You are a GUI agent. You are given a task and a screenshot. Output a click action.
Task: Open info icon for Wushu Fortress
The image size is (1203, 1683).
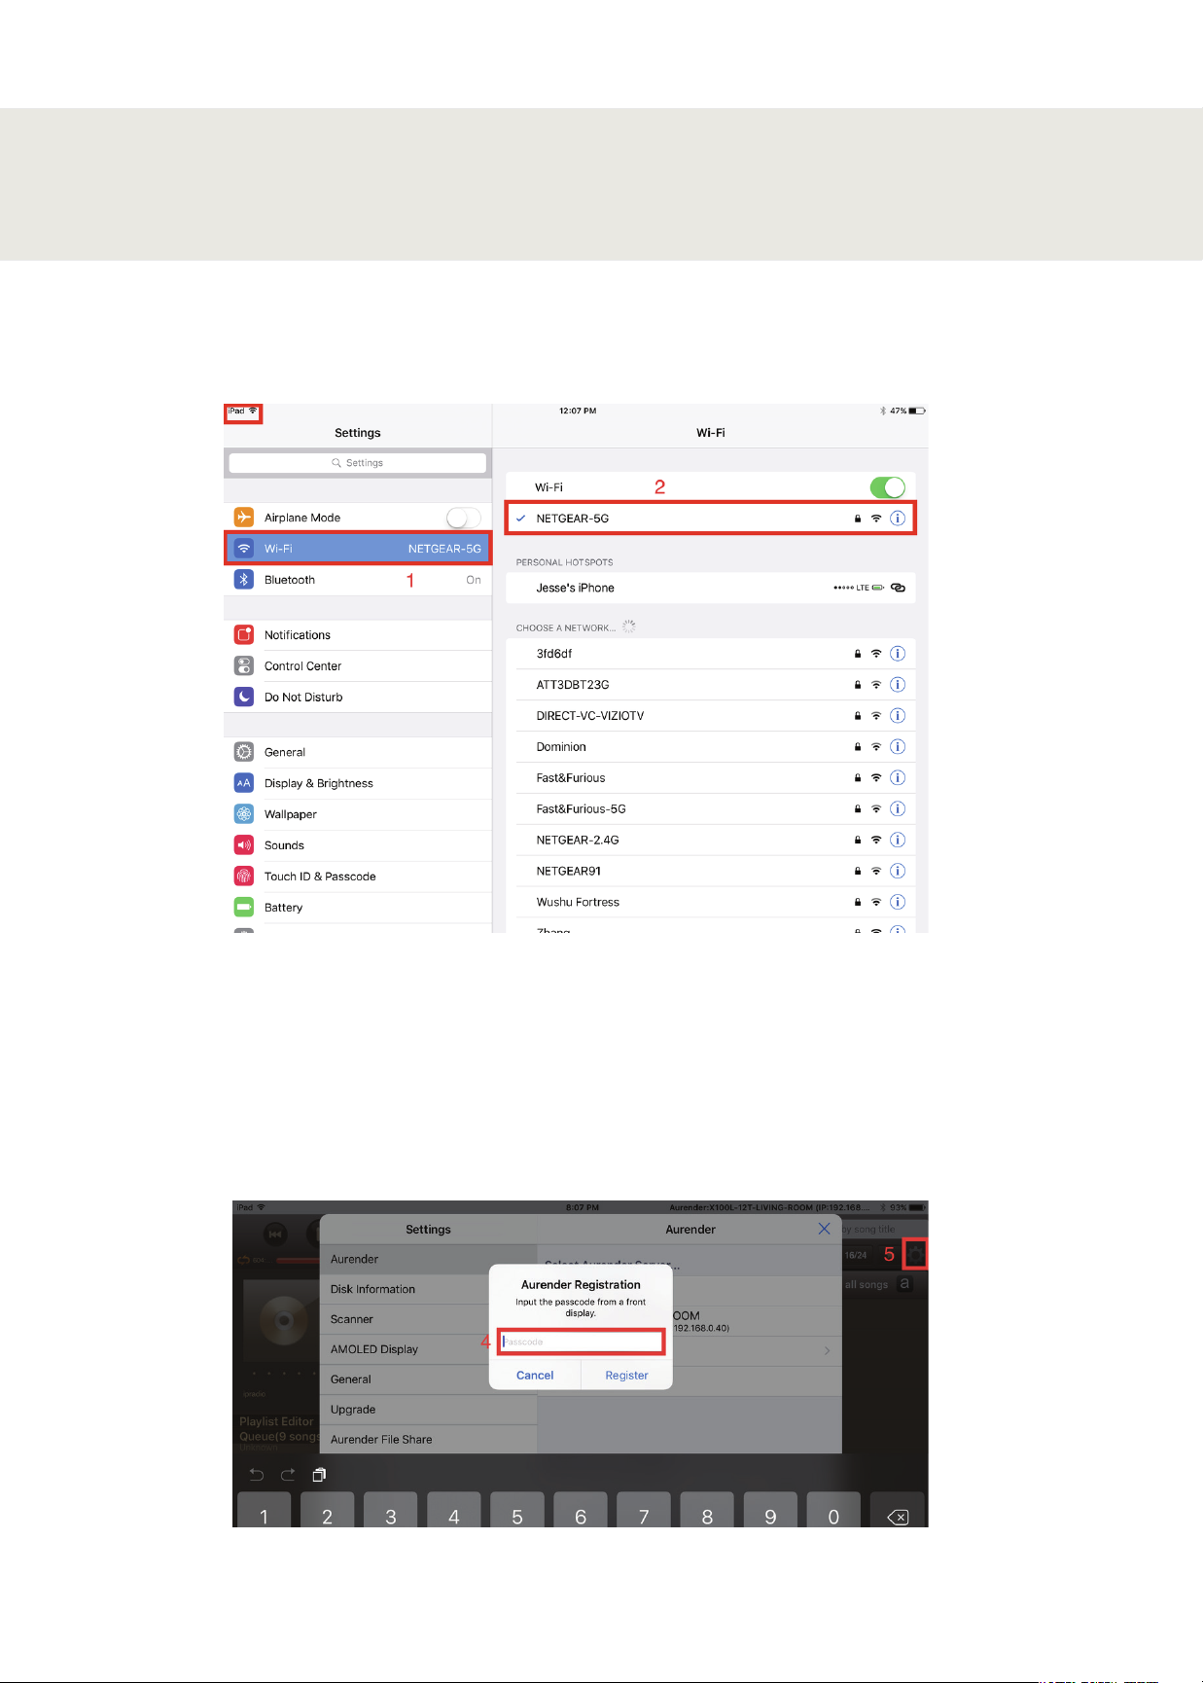[x=898, y=902]
